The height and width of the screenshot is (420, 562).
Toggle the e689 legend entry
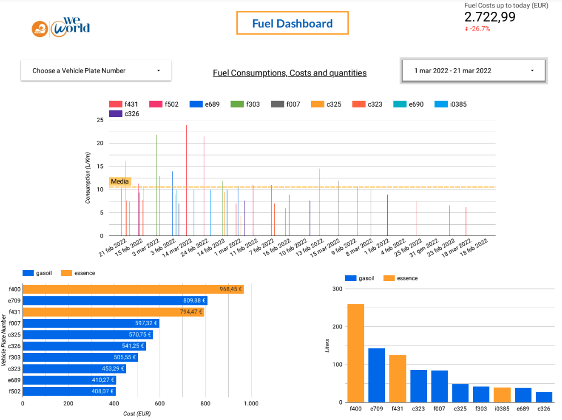point(204,104)
